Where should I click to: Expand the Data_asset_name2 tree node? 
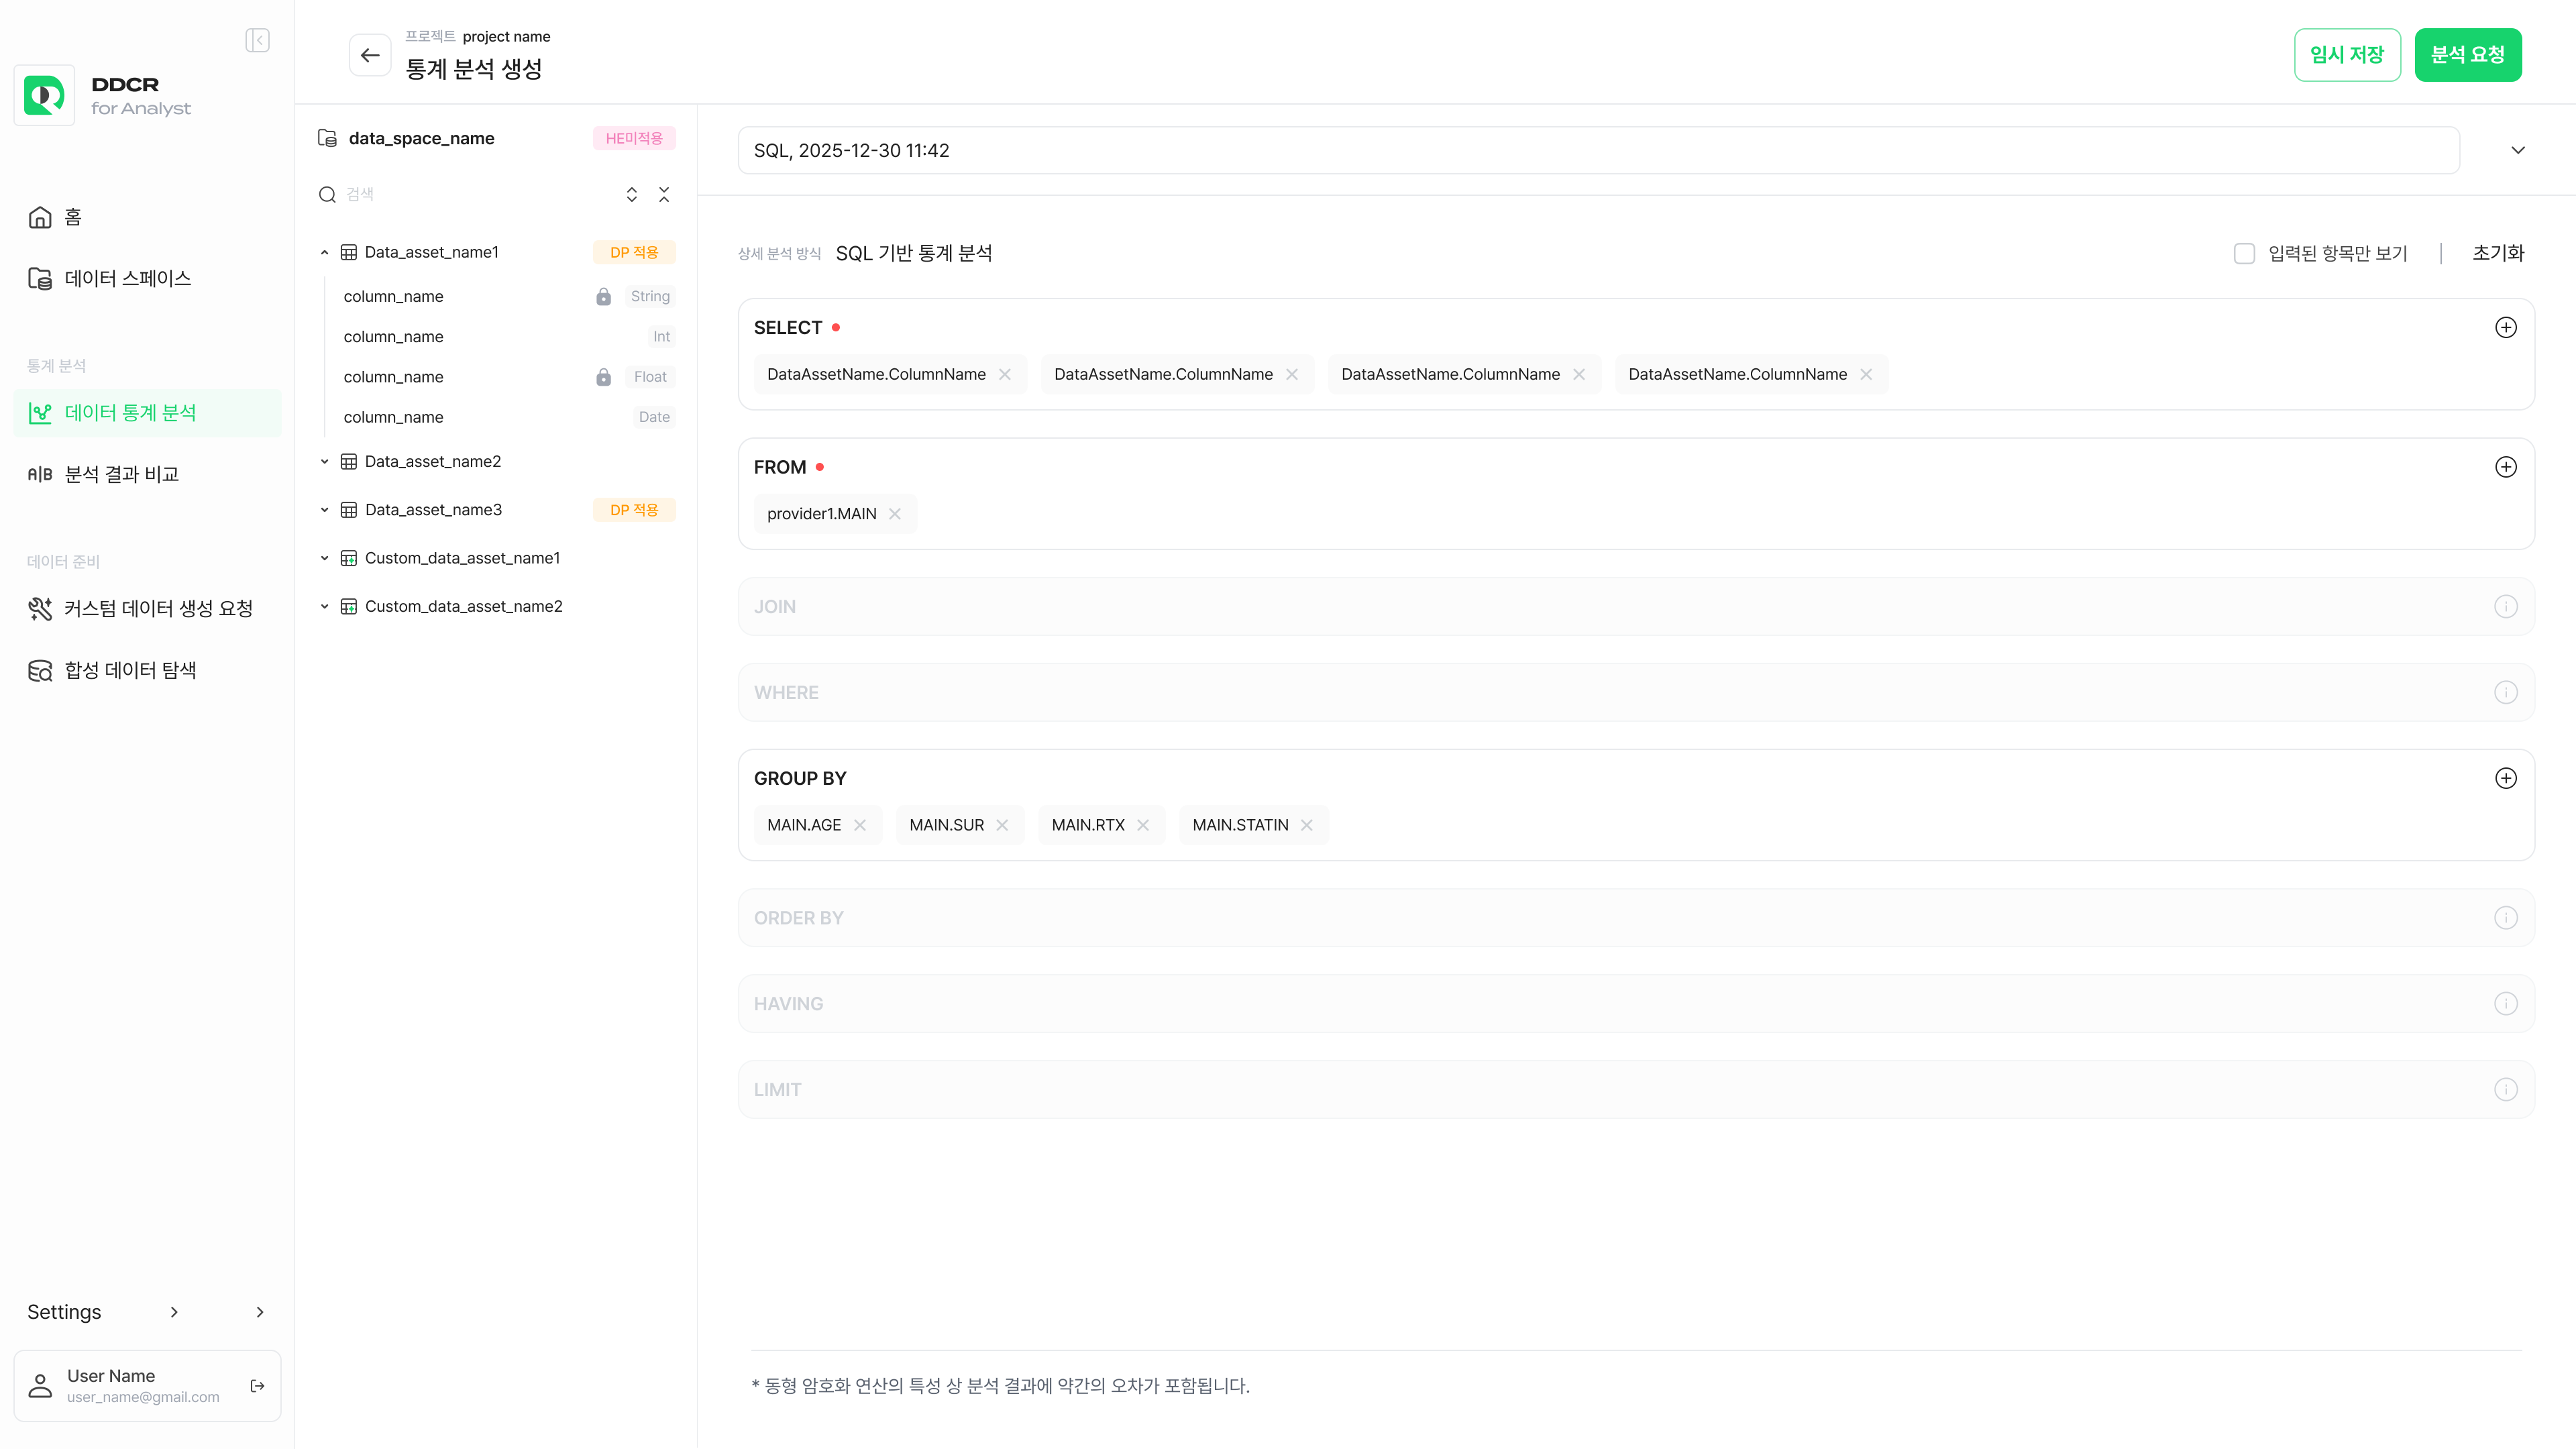pos(324,461)
